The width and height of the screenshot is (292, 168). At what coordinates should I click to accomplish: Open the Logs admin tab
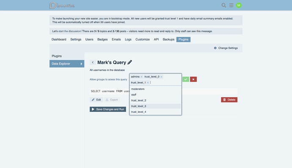pyautogui.click(x=128, y=39)
